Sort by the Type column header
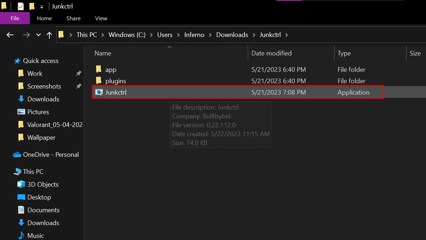The image size is (426, 240). tap(344, 53)
